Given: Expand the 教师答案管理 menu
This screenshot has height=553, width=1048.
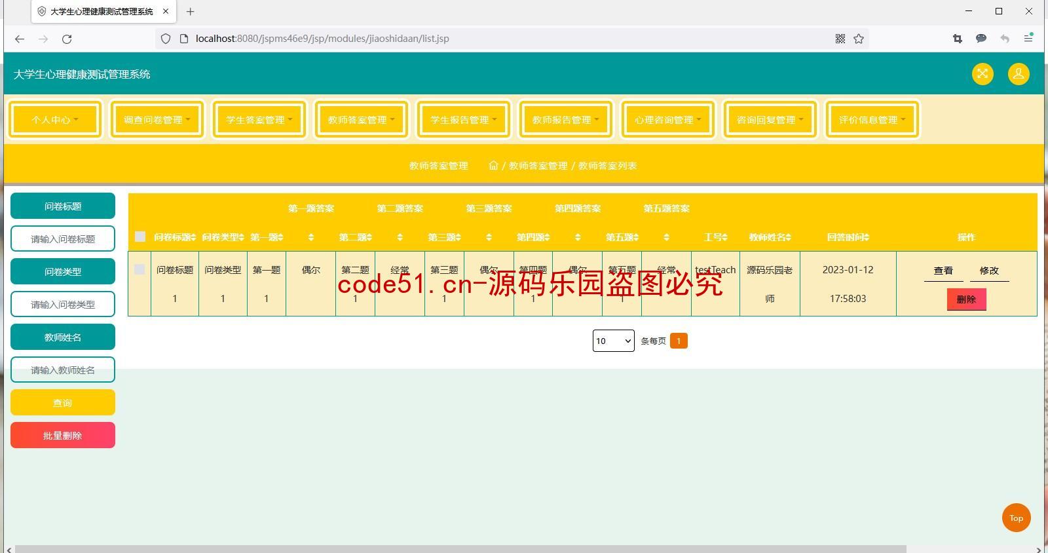Looking at the screenshot, I should tap(362, 119).
